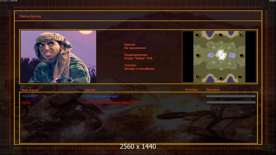Click 'Засады и камуфляж.' tactics text
The width and height of the screenshot is (276, 155).
(x=140, y=69)
